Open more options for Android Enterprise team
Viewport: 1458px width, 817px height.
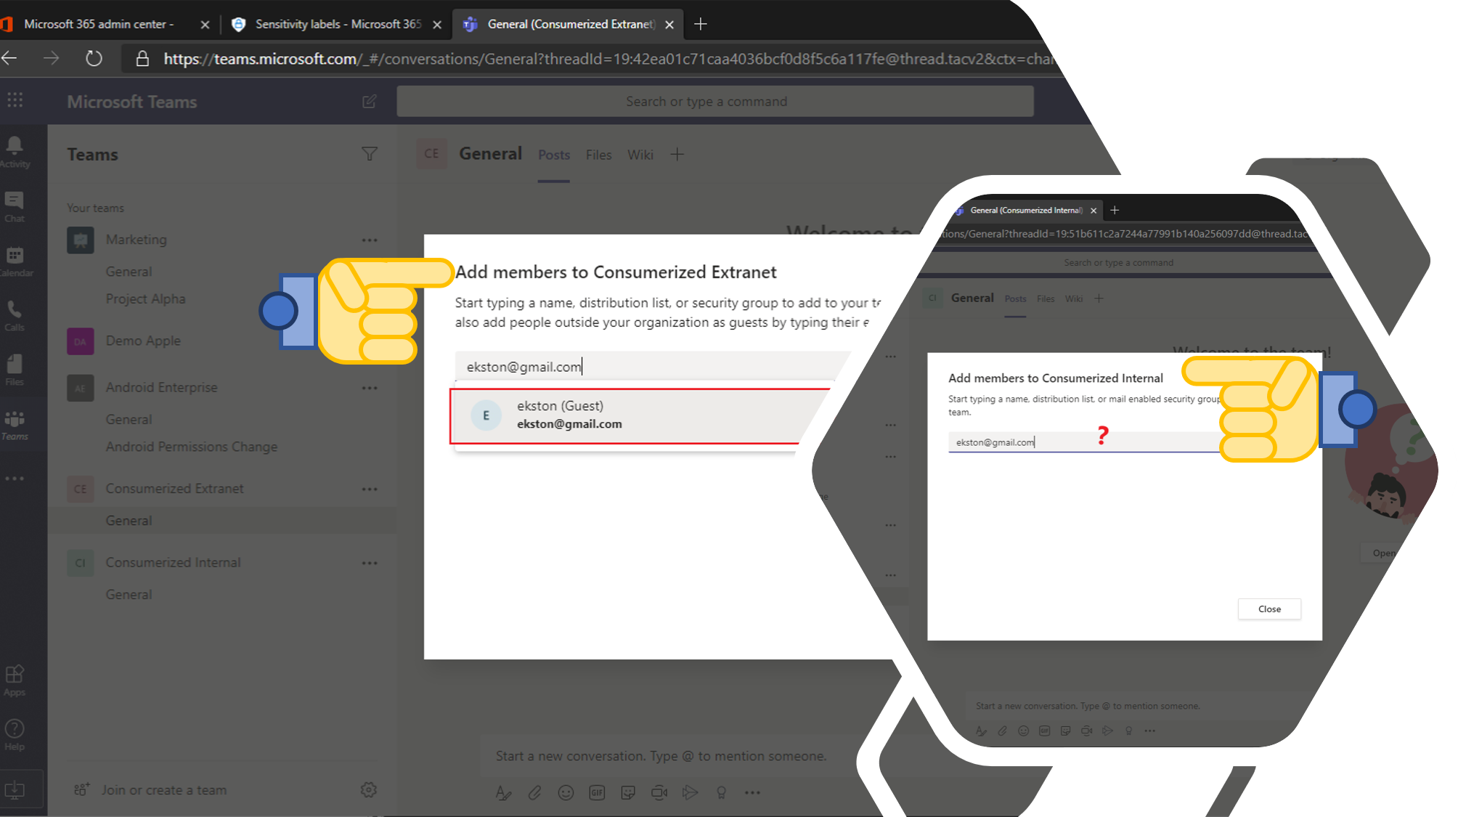pyautogui.click(x=370, y=388)
